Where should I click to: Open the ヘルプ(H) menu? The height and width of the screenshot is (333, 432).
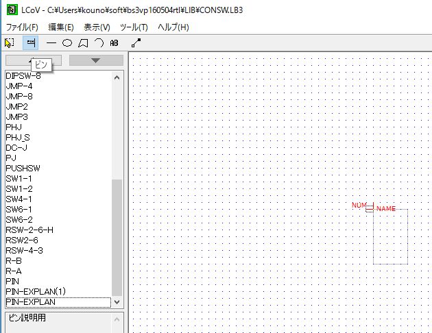[x=173, y=27]
